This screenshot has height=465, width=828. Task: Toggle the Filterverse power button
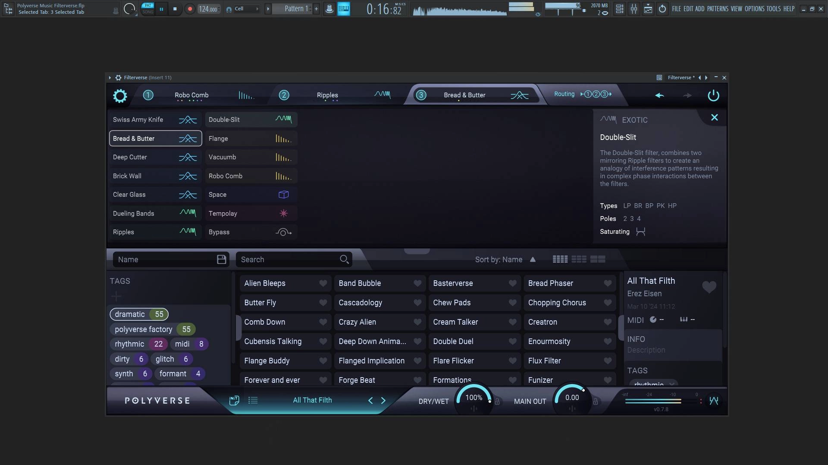(x=713, y=95)
